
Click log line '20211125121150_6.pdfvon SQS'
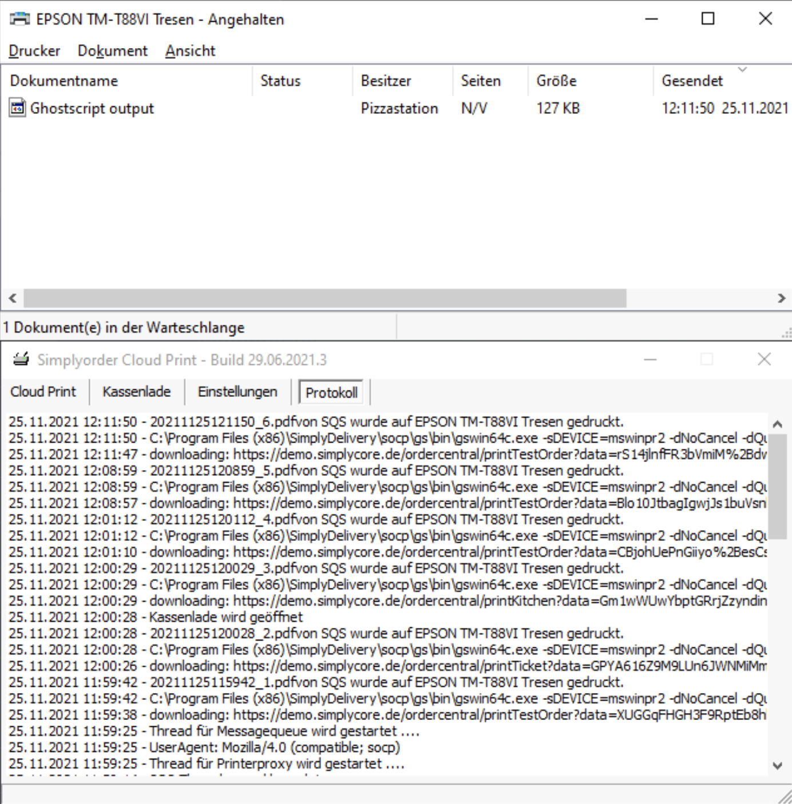pos(316,422)
